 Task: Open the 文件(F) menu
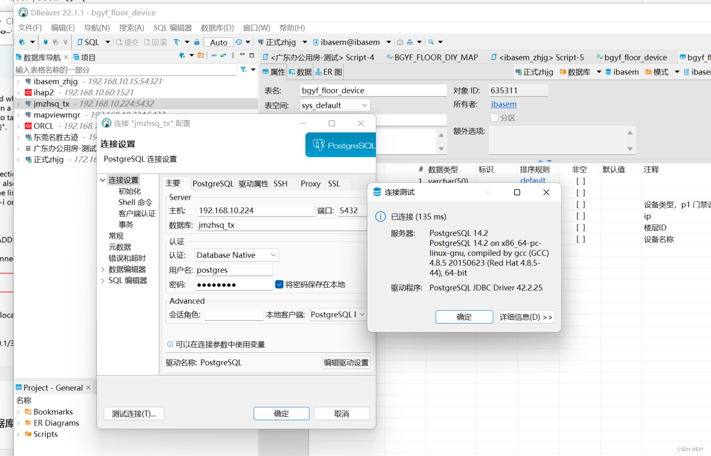pyautogui.click(x=30, y=28)
